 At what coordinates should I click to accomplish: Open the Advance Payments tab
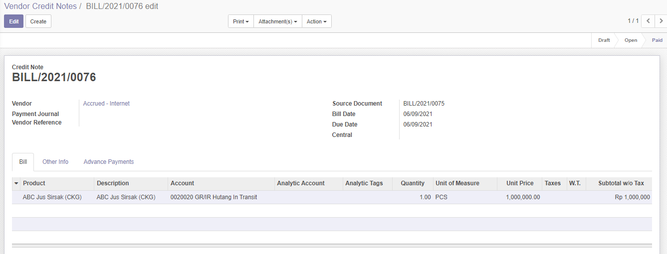pos(109,162)
